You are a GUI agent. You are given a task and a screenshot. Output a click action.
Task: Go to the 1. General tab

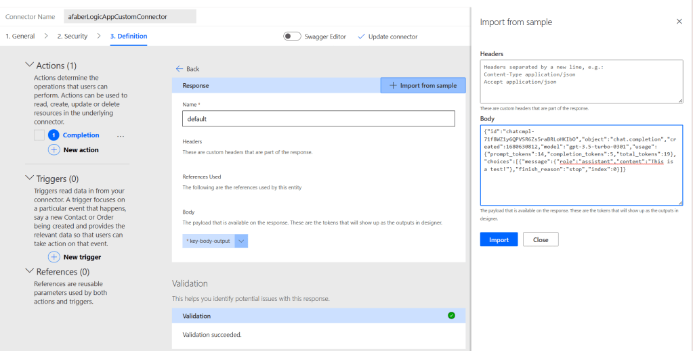[x=20, y=37]
